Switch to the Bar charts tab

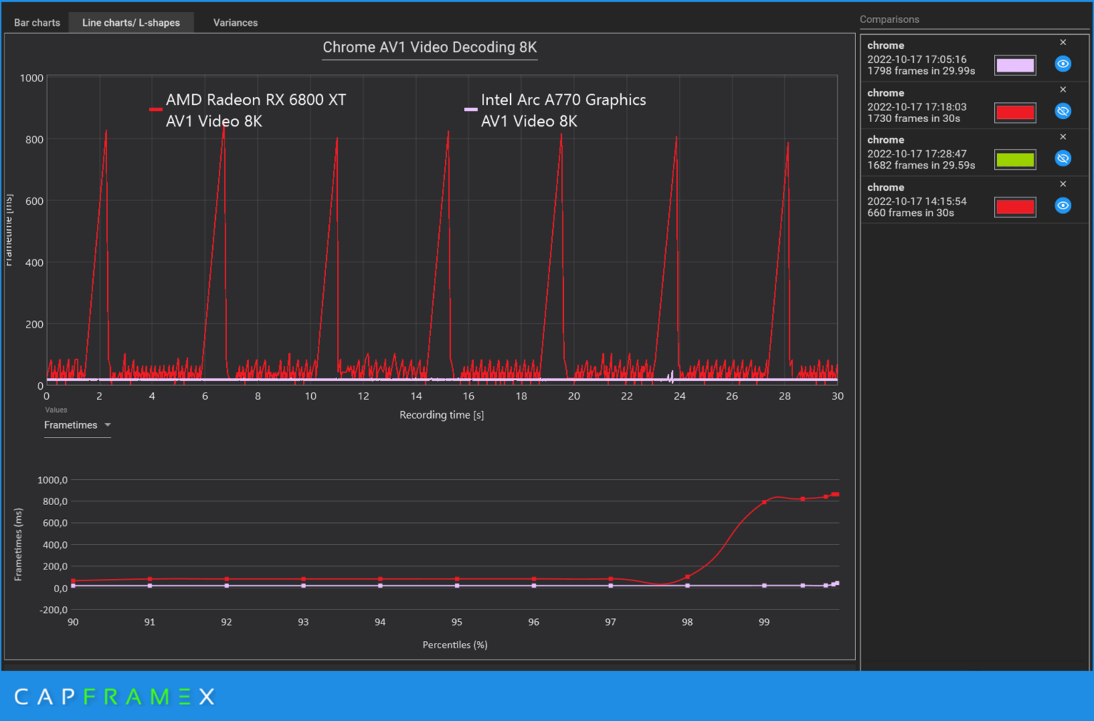click(37, 23)
